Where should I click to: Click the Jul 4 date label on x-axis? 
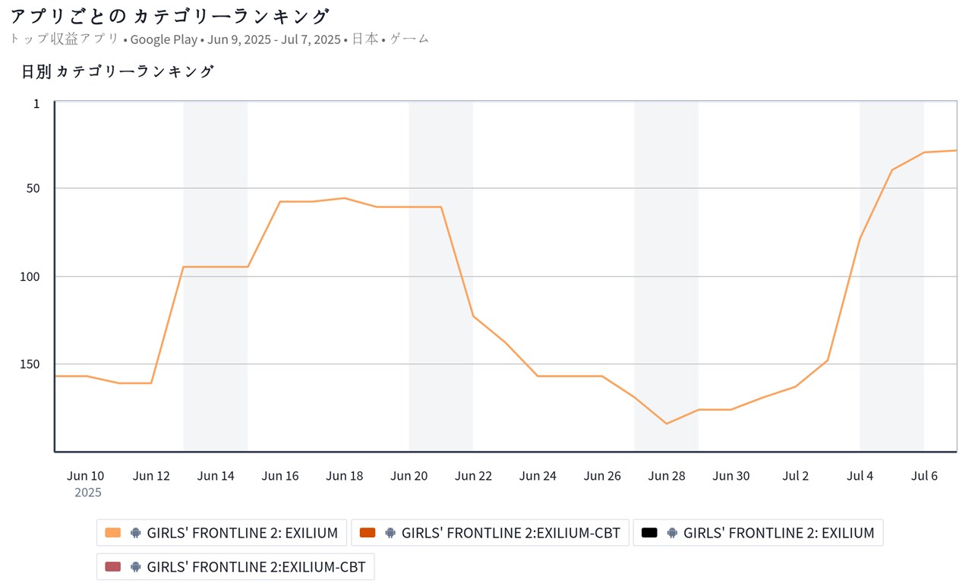click(x=860, y=476)
